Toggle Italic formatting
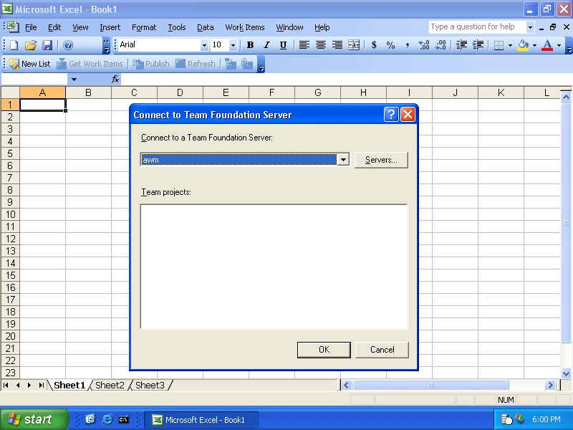This screenshot has width=573, height=430. pos(266,45)
